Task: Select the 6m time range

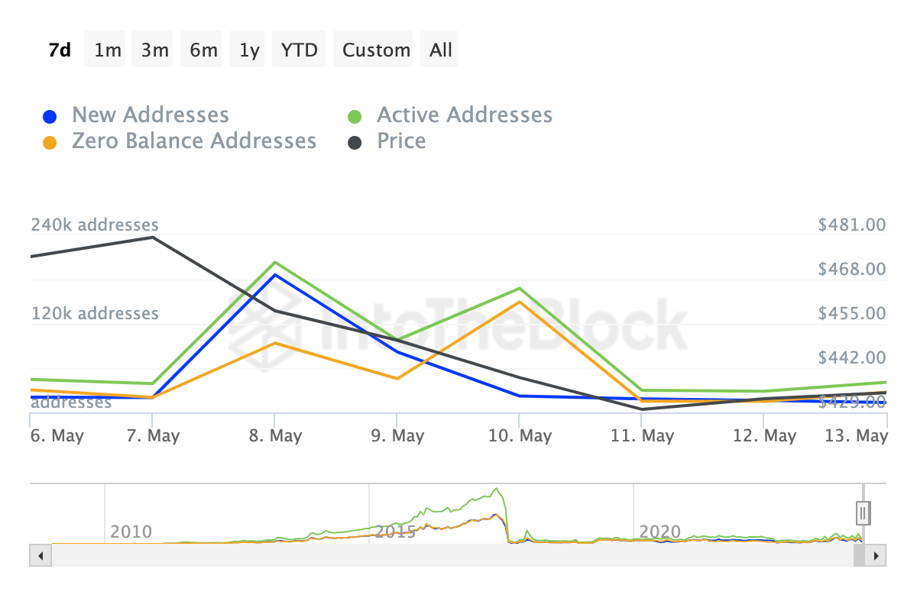Action: click(203, 50)
